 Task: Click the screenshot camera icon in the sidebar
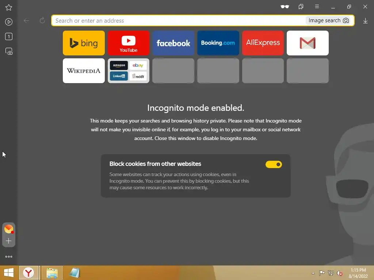[9, 51]
